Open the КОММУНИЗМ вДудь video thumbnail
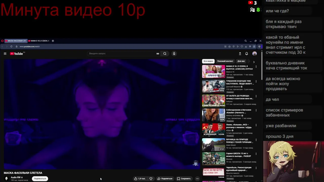The width and height of the screenshot is (324, 182). (x=213, y=129)
